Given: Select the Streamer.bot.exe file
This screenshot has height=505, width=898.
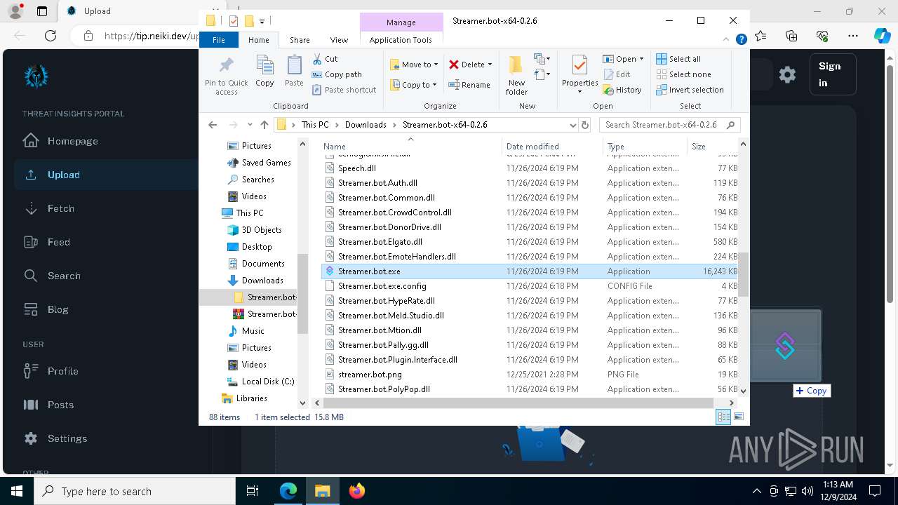Looking at the screenshot, I should (x=530, y=271).
